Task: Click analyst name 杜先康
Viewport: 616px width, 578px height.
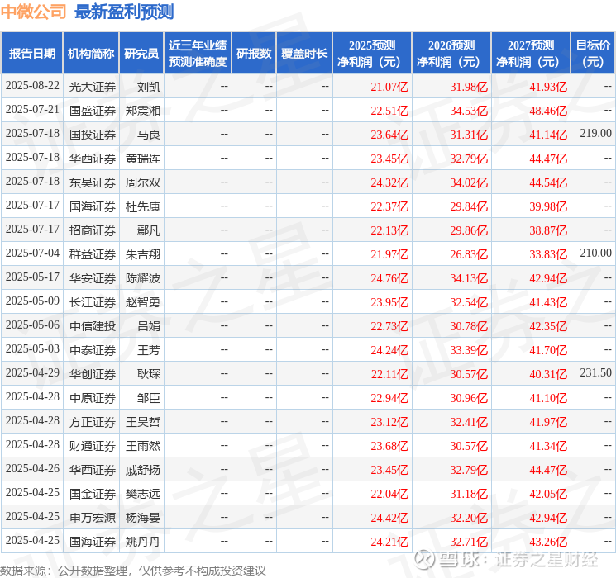Action: pos(143,206)
